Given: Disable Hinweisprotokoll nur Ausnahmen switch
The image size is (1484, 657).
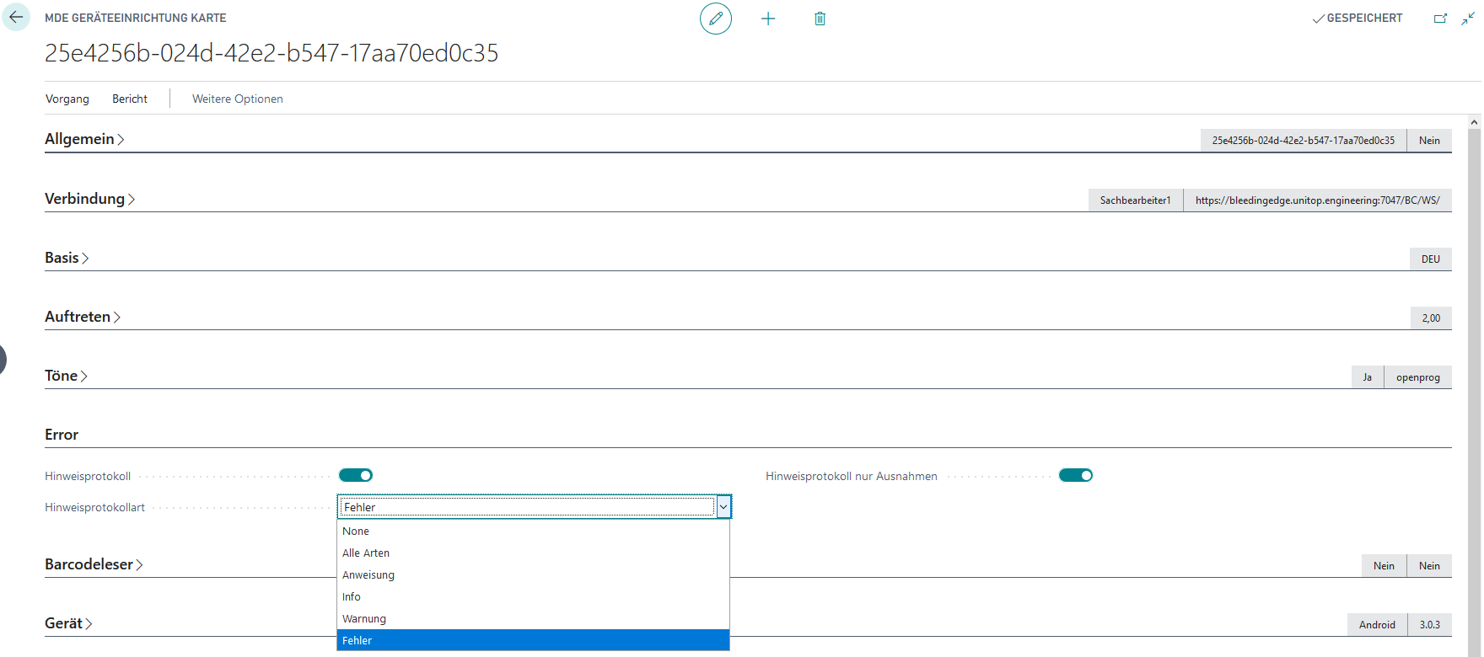Looking at the screenshot, I should 1075,476.
